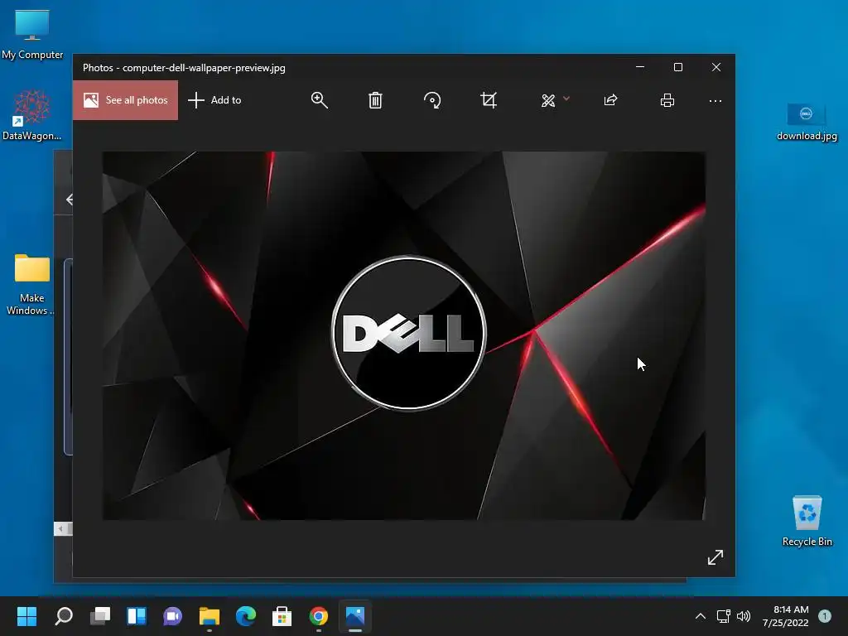Open Microsoft Store from taskbar

[282, 616]
